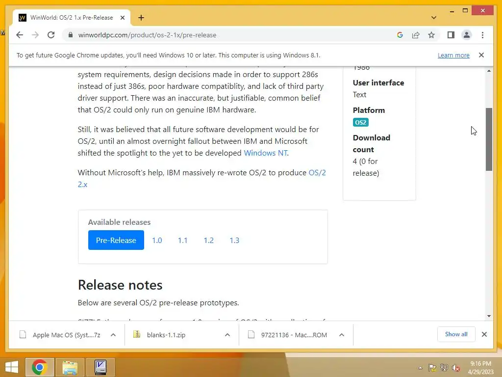Click the Google icon in address bar
The width and height of the screenshot is (502, 377).
tap(400, 35)
